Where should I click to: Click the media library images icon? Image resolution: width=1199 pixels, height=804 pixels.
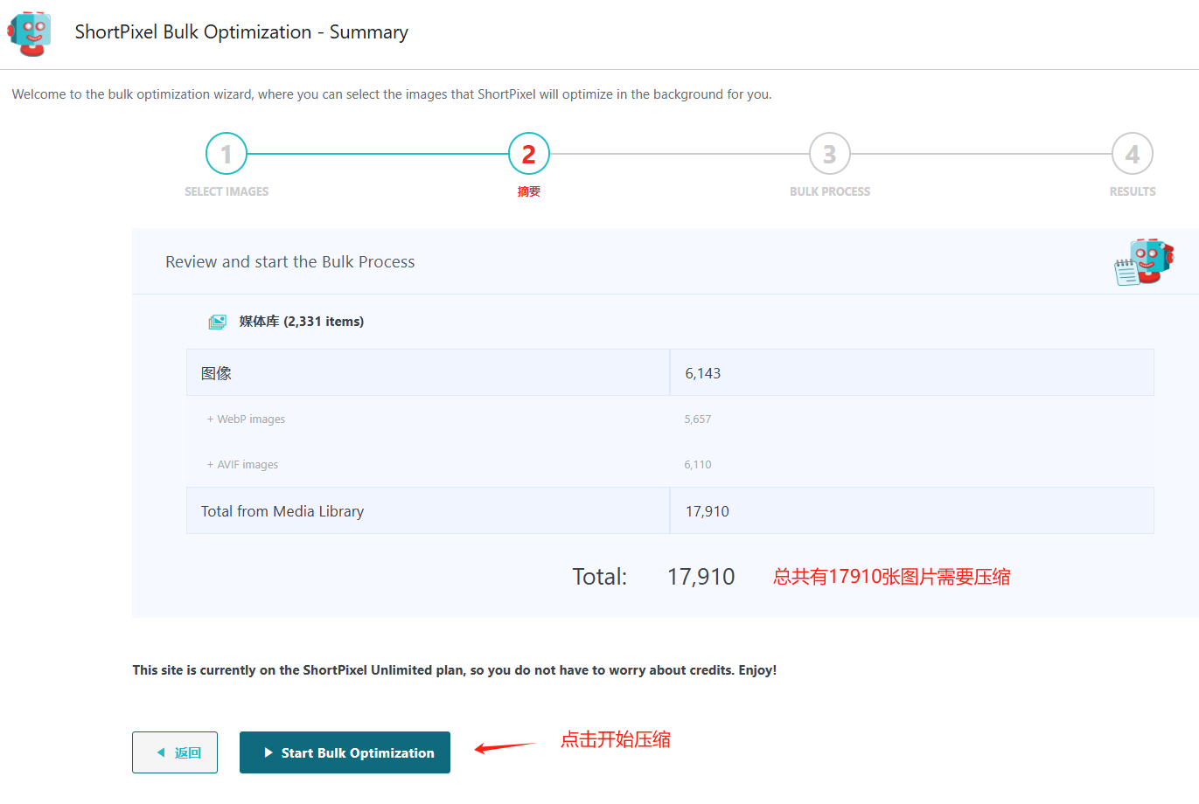pos(218,322)
